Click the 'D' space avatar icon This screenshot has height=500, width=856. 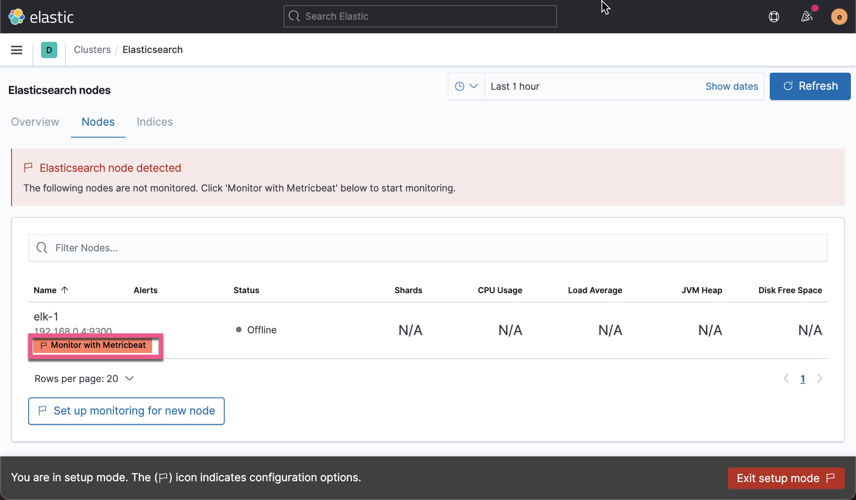coord(49,50)
